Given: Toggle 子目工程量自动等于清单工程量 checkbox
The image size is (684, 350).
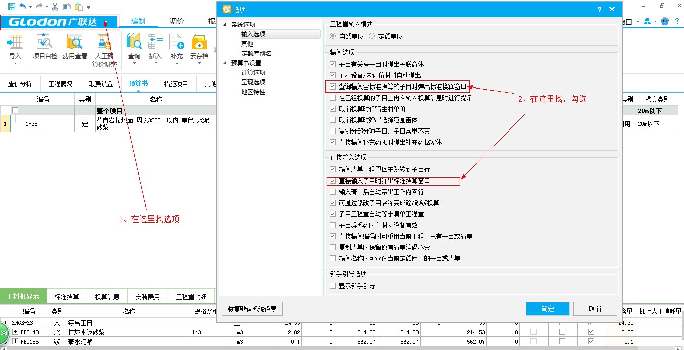Looking at the screenshot, I should pyautogui.click(x=333, y=214).
